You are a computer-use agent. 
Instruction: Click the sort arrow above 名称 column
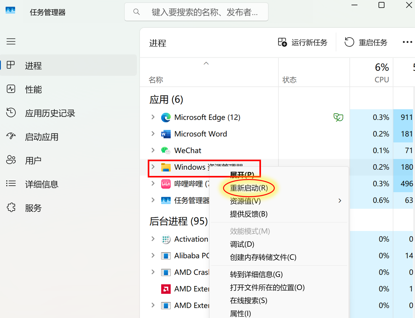(x=206, y=63)
